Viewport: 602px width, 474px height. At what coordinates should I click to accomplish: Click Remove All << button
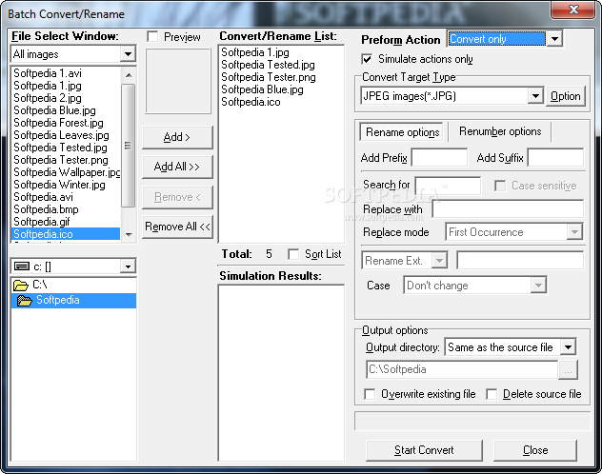(177, 227)
